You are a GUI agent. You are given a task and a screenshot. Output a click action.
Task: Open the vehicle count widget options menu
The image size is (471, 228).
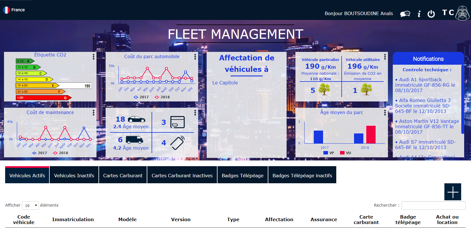[195, 113]
